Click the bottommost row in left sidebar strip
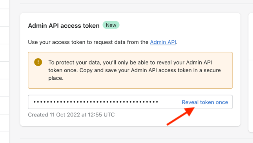The width and height of the screenshot is (253, 143). [x=5, y=138]
